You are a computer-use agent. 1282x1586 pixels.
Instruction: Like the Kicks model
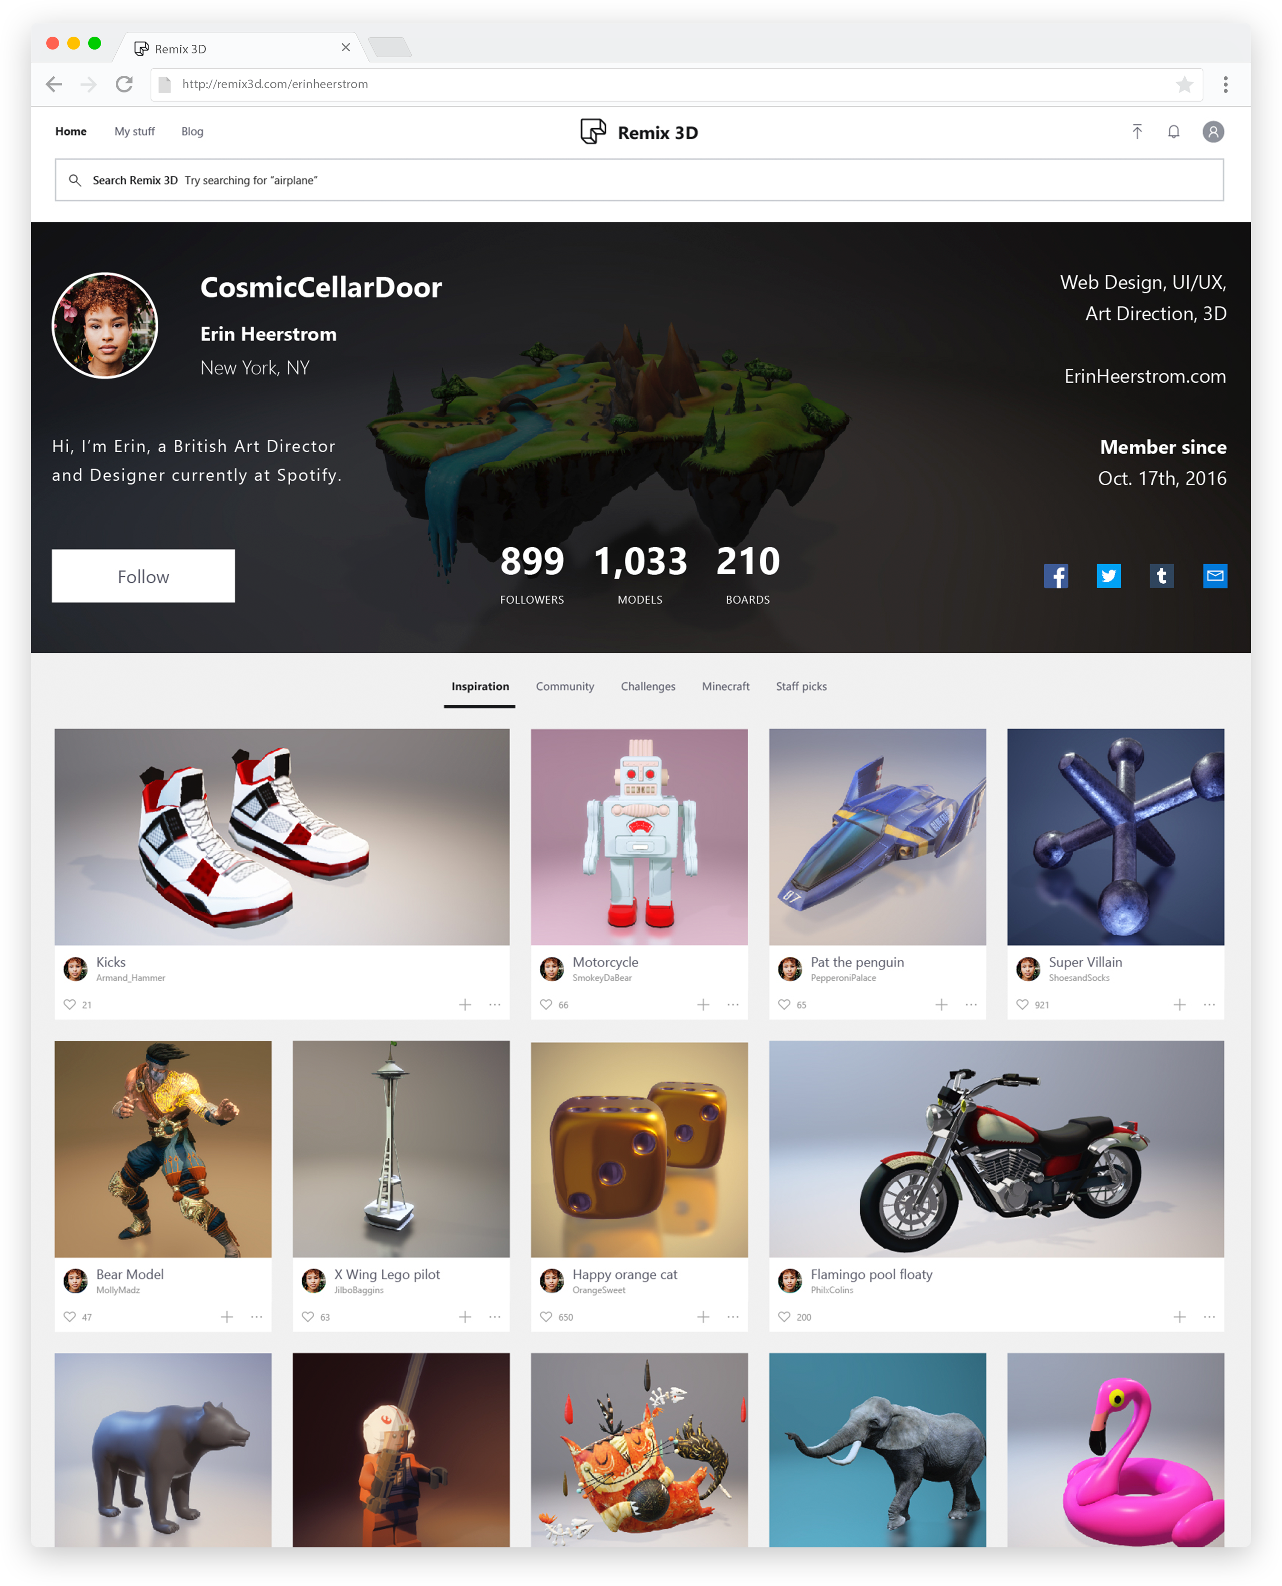coord(70,1004)
